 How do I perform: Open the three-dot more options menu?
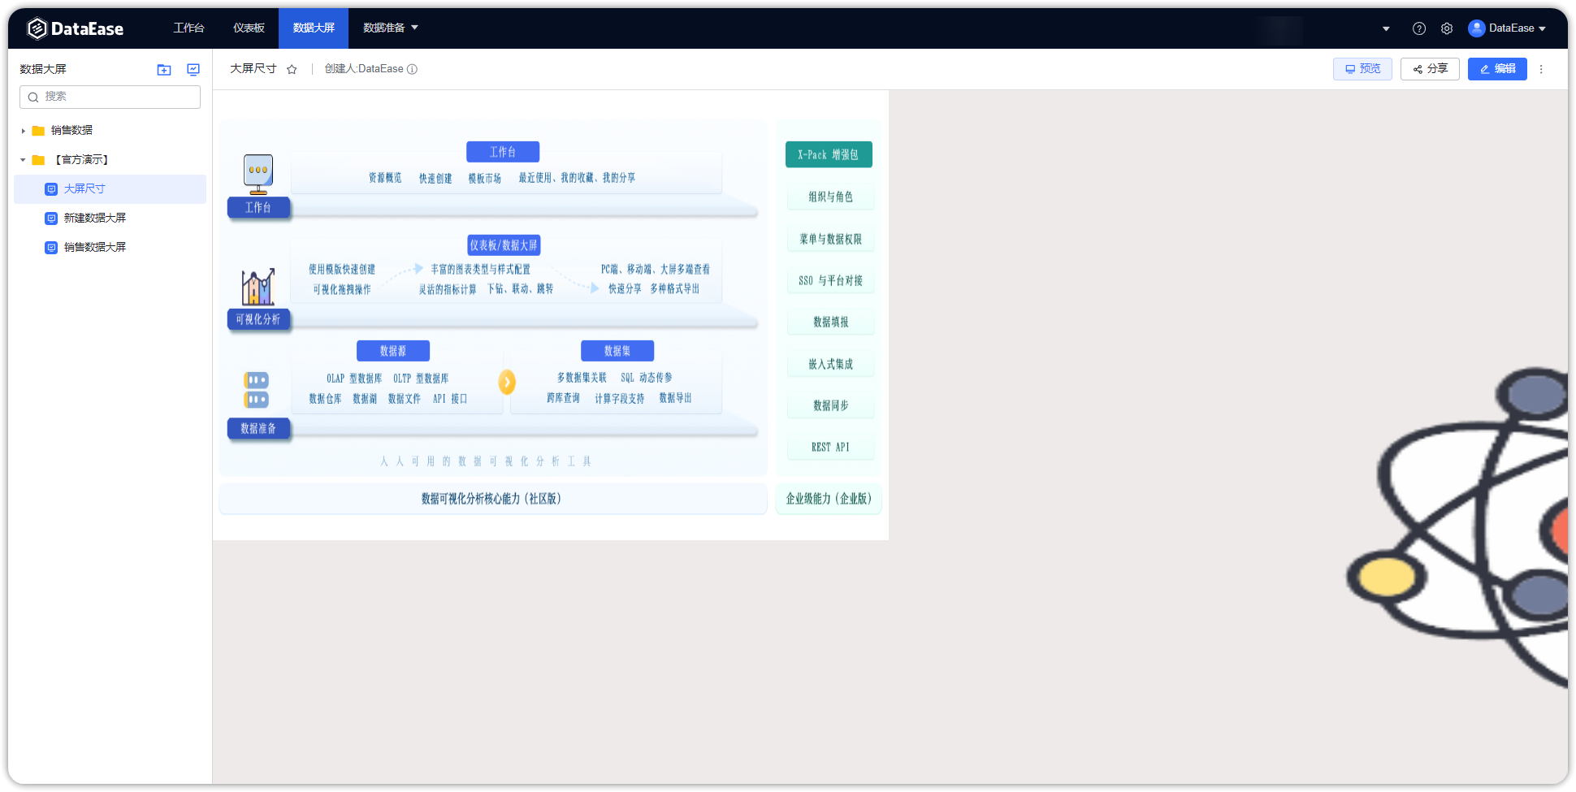click(1541, 69)
